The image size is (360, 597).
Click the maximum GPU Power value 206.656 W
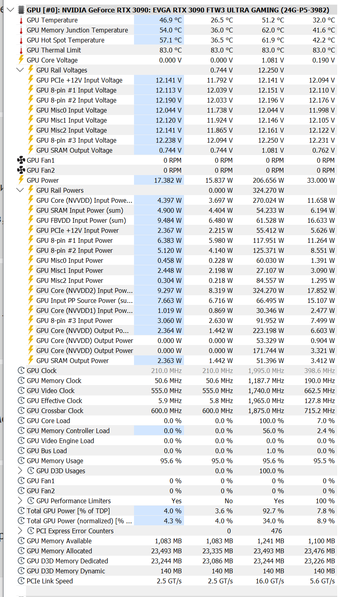(x=268, y=180)
